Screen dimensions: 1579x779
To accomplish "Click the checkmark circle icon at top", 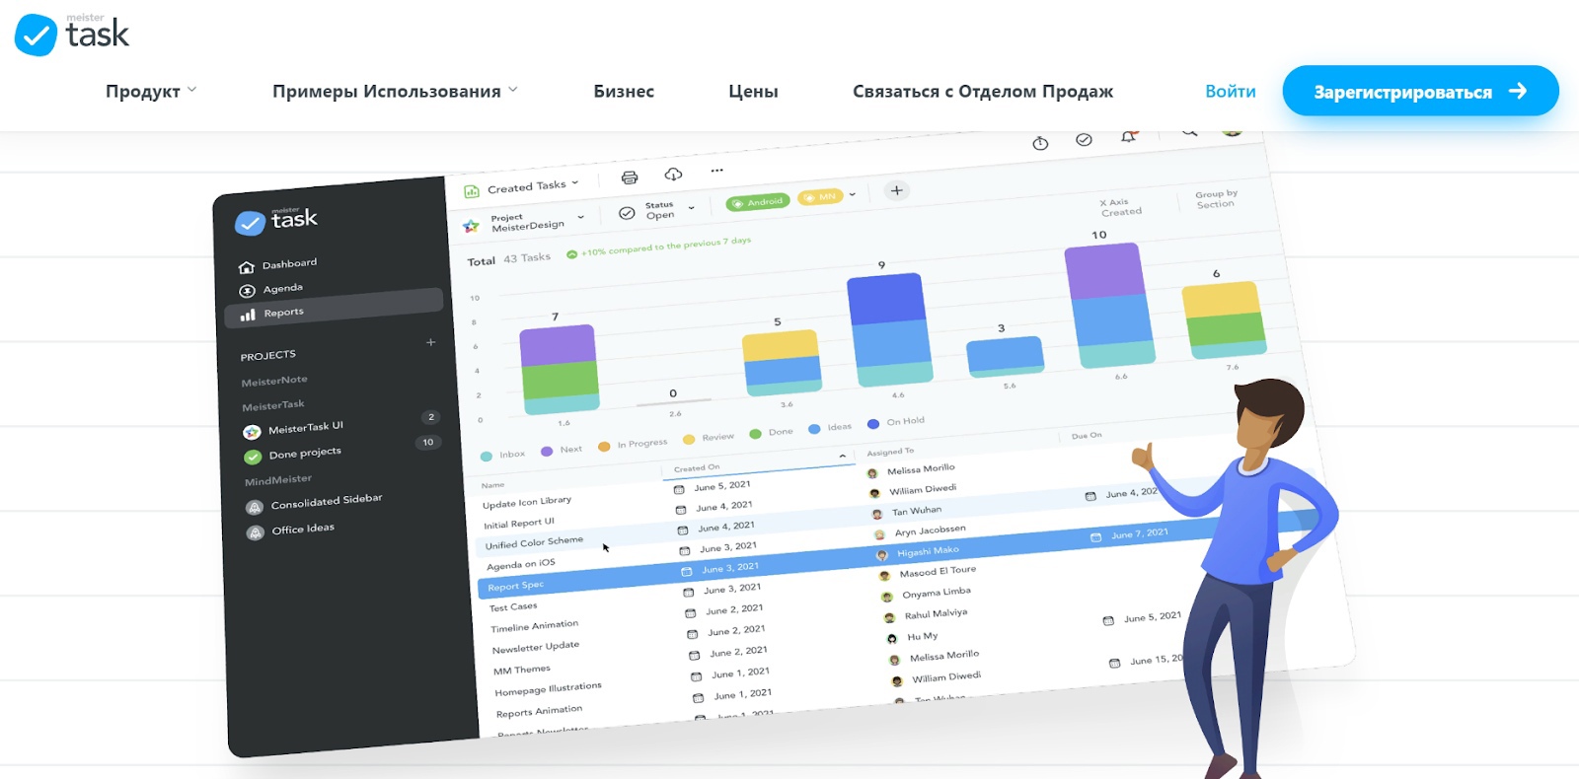I will point(1084,139).
